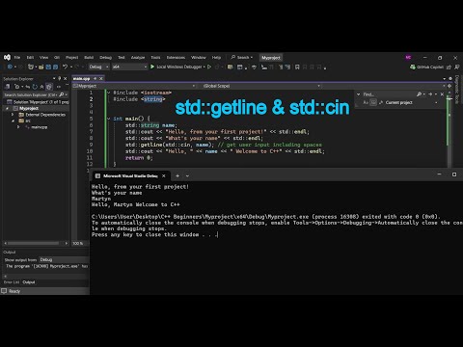Image resolution: width=463 pixels, height=347 pixels.
Task: Open the Debug configuration dropdown
Action: 98,67
